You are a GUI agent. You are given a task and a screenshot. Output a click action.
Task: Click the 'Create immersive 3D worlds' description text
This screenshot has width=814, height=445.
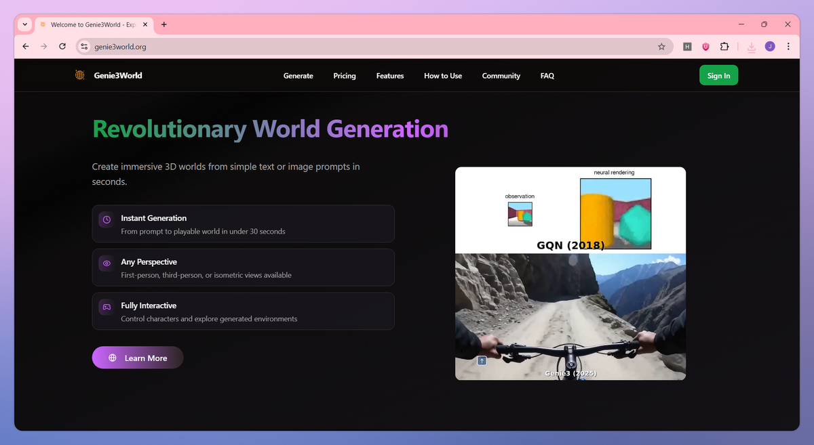(226, 174)
